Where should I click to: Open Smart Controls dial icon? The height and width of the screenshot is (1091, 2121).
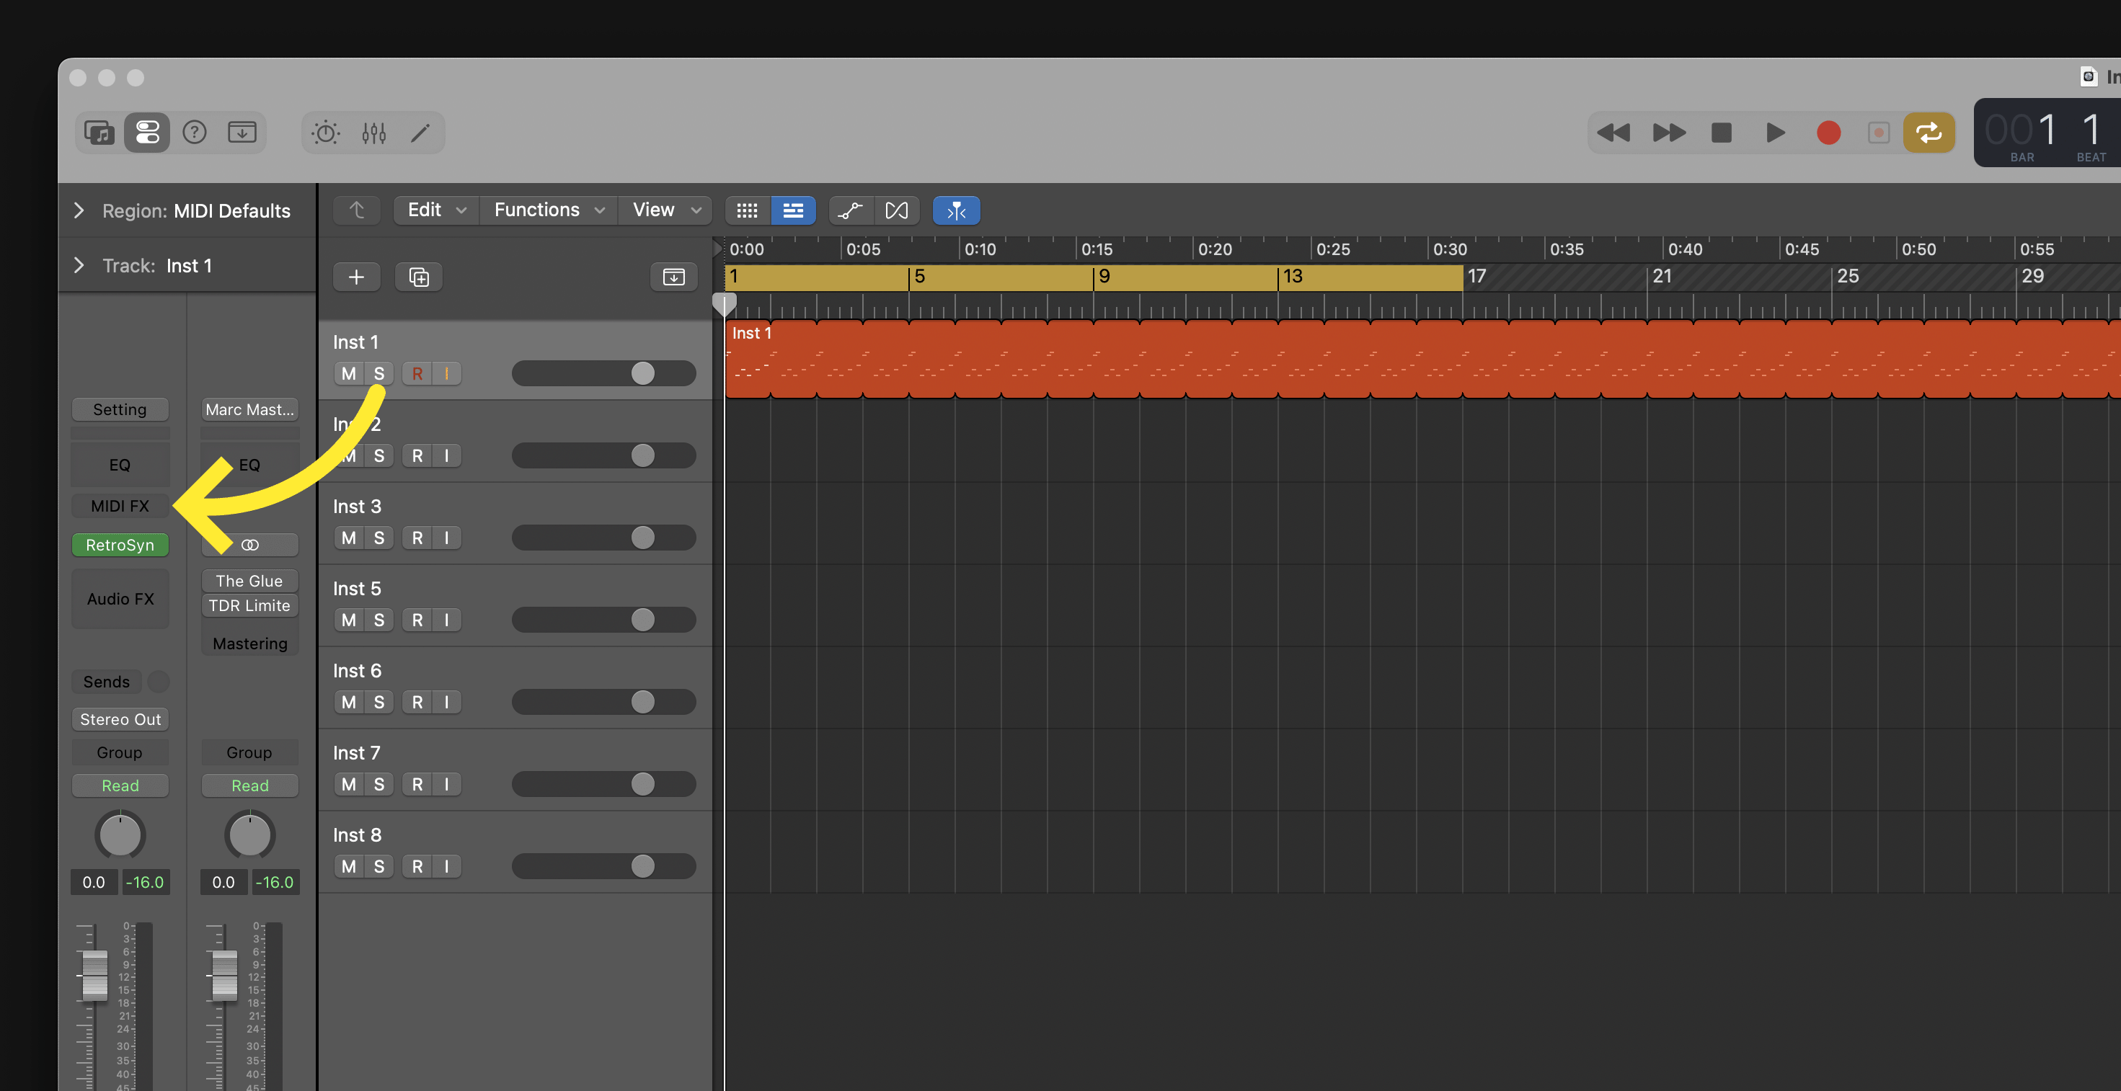pos(326,133)
